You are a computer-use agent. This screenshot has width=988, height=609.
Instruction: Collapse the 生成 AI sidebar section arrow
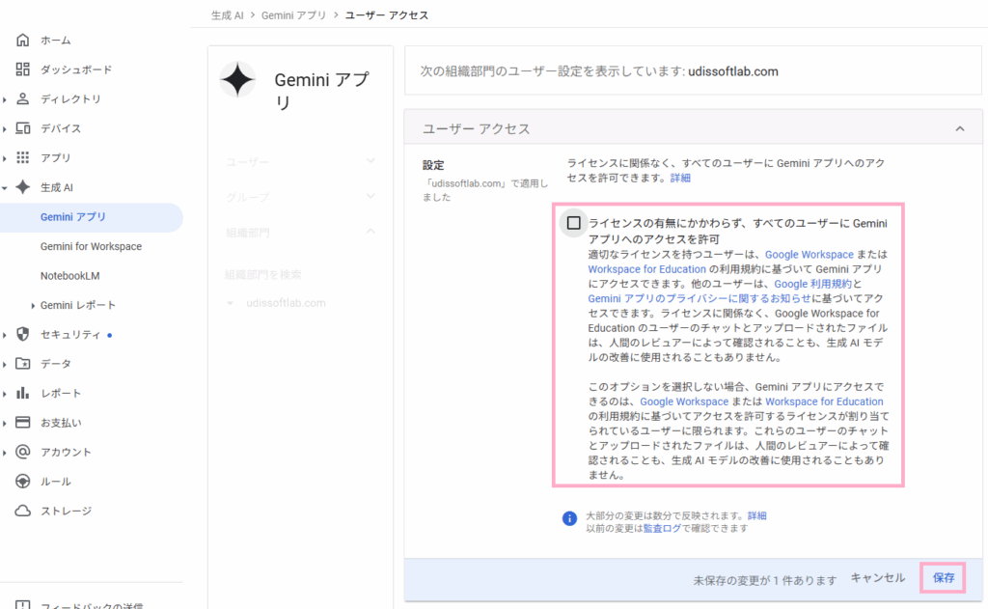coord(5,187)
